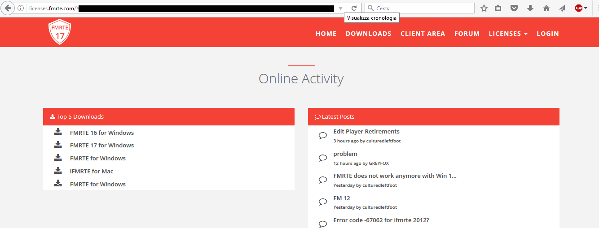Viewport: 599px width, 228px height.
Task: Open the Edit Player Retirements post
Action: click(366, 131)
